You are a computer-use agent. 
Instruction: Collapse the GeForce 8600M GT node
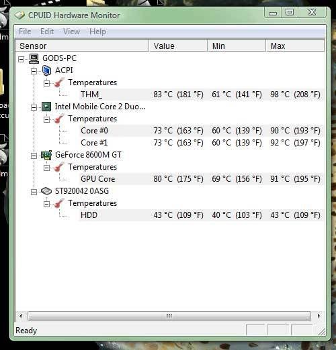click(x=34, y=156)
